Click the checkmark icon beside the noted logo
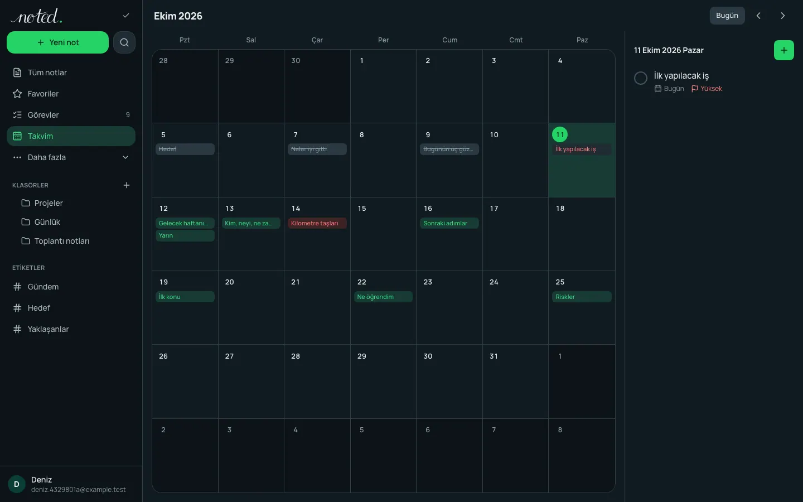Image resolution: width=803 pixels, height=502 pixels. click(x=126, y=16)
